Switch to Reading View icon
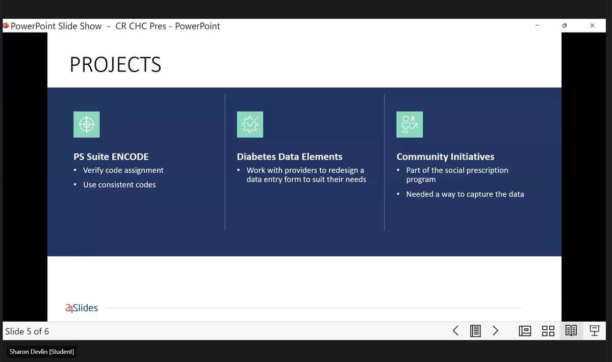 (571, 331)
